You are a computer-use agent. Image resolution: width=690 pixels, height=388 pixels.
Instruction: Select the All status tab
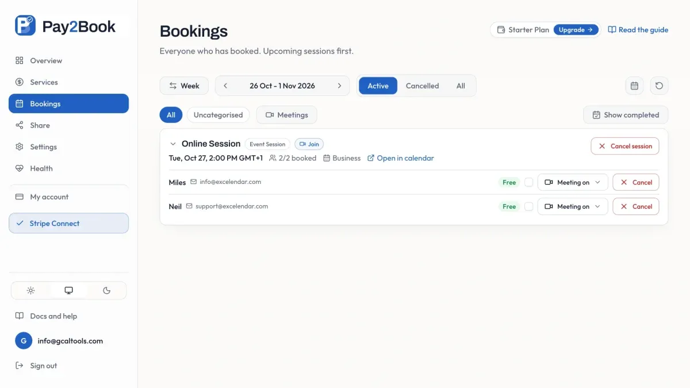(x=461, y=86)
